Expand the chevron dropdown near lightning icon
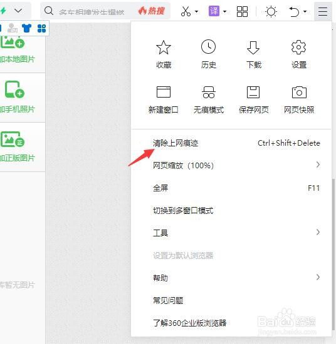Image resolution: width=336 pixels, height=344 pixels. coord(18,10)
